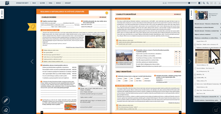
Task: Click the boy in cap photo on page 82
Action: click(x=95, y=42)
